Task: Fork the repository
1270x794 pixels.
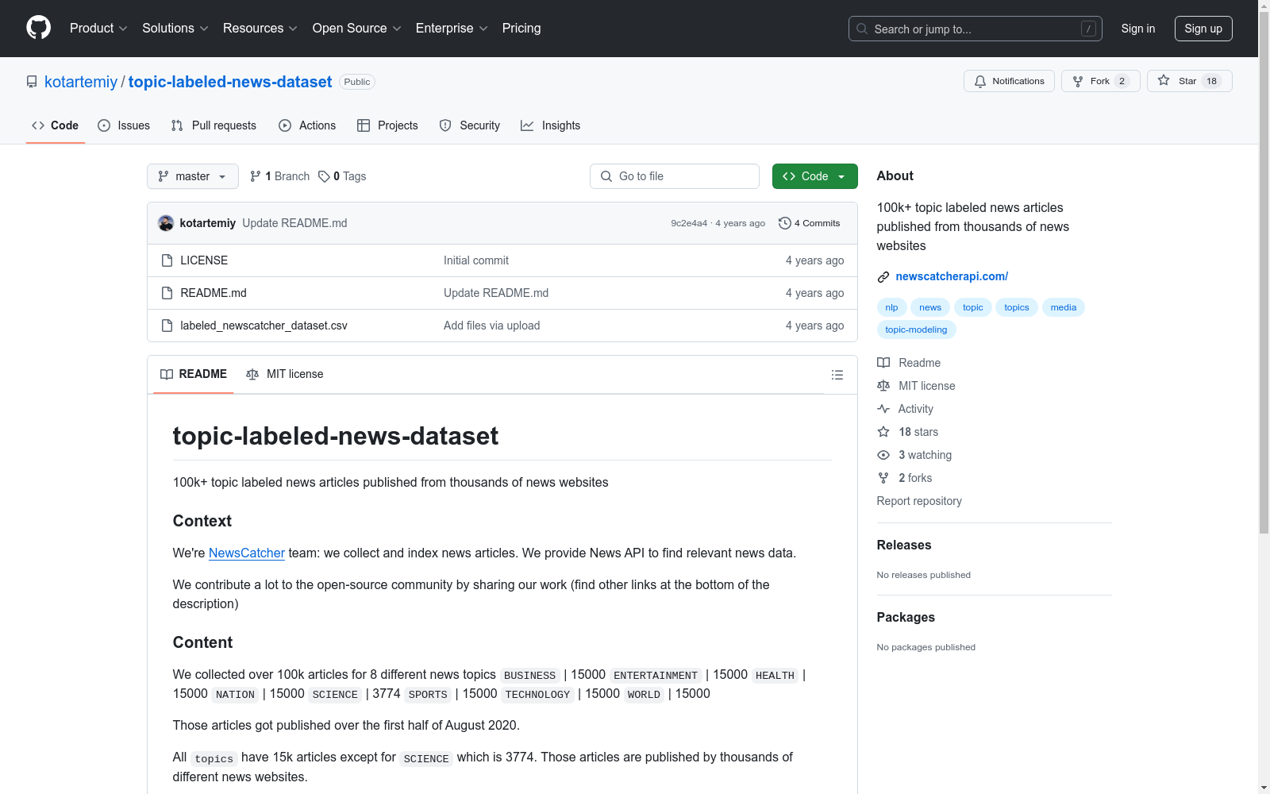Action: tap(1100, 81)
